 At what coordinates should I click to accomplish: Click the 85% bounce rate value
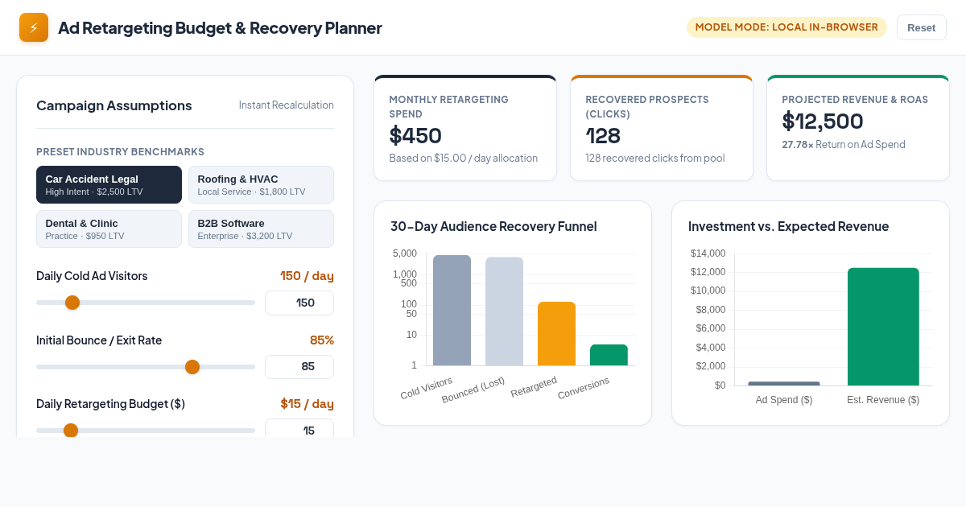322,340
